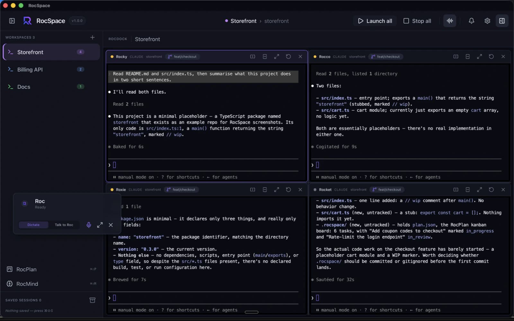The width and height of the screenshot is (514, 321).
Task: Switch Roc widget to Dictate mode
Action: coord(33,225)
